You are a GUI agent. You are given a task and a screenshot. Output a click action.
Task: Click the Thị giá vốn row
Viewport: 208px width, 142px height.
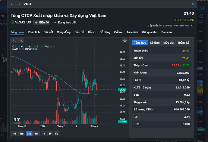pos(162,102)
